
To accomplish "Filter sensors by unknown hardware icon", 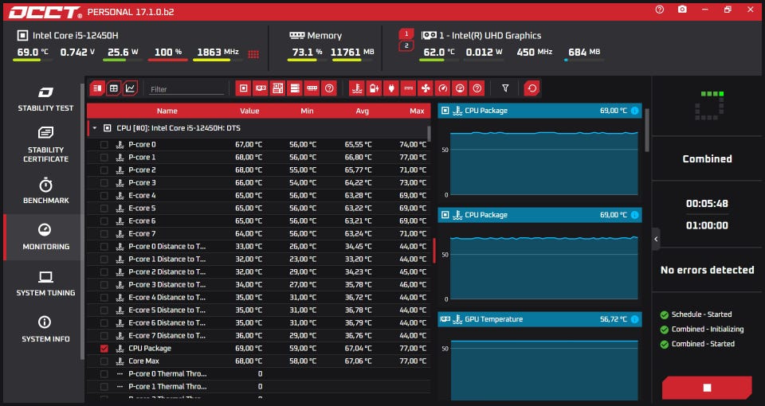I will (329, 88).
